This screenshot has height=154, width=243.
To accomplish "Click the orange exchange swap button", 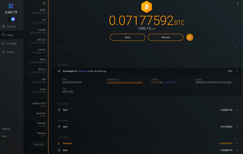I will tap(190, 37).
